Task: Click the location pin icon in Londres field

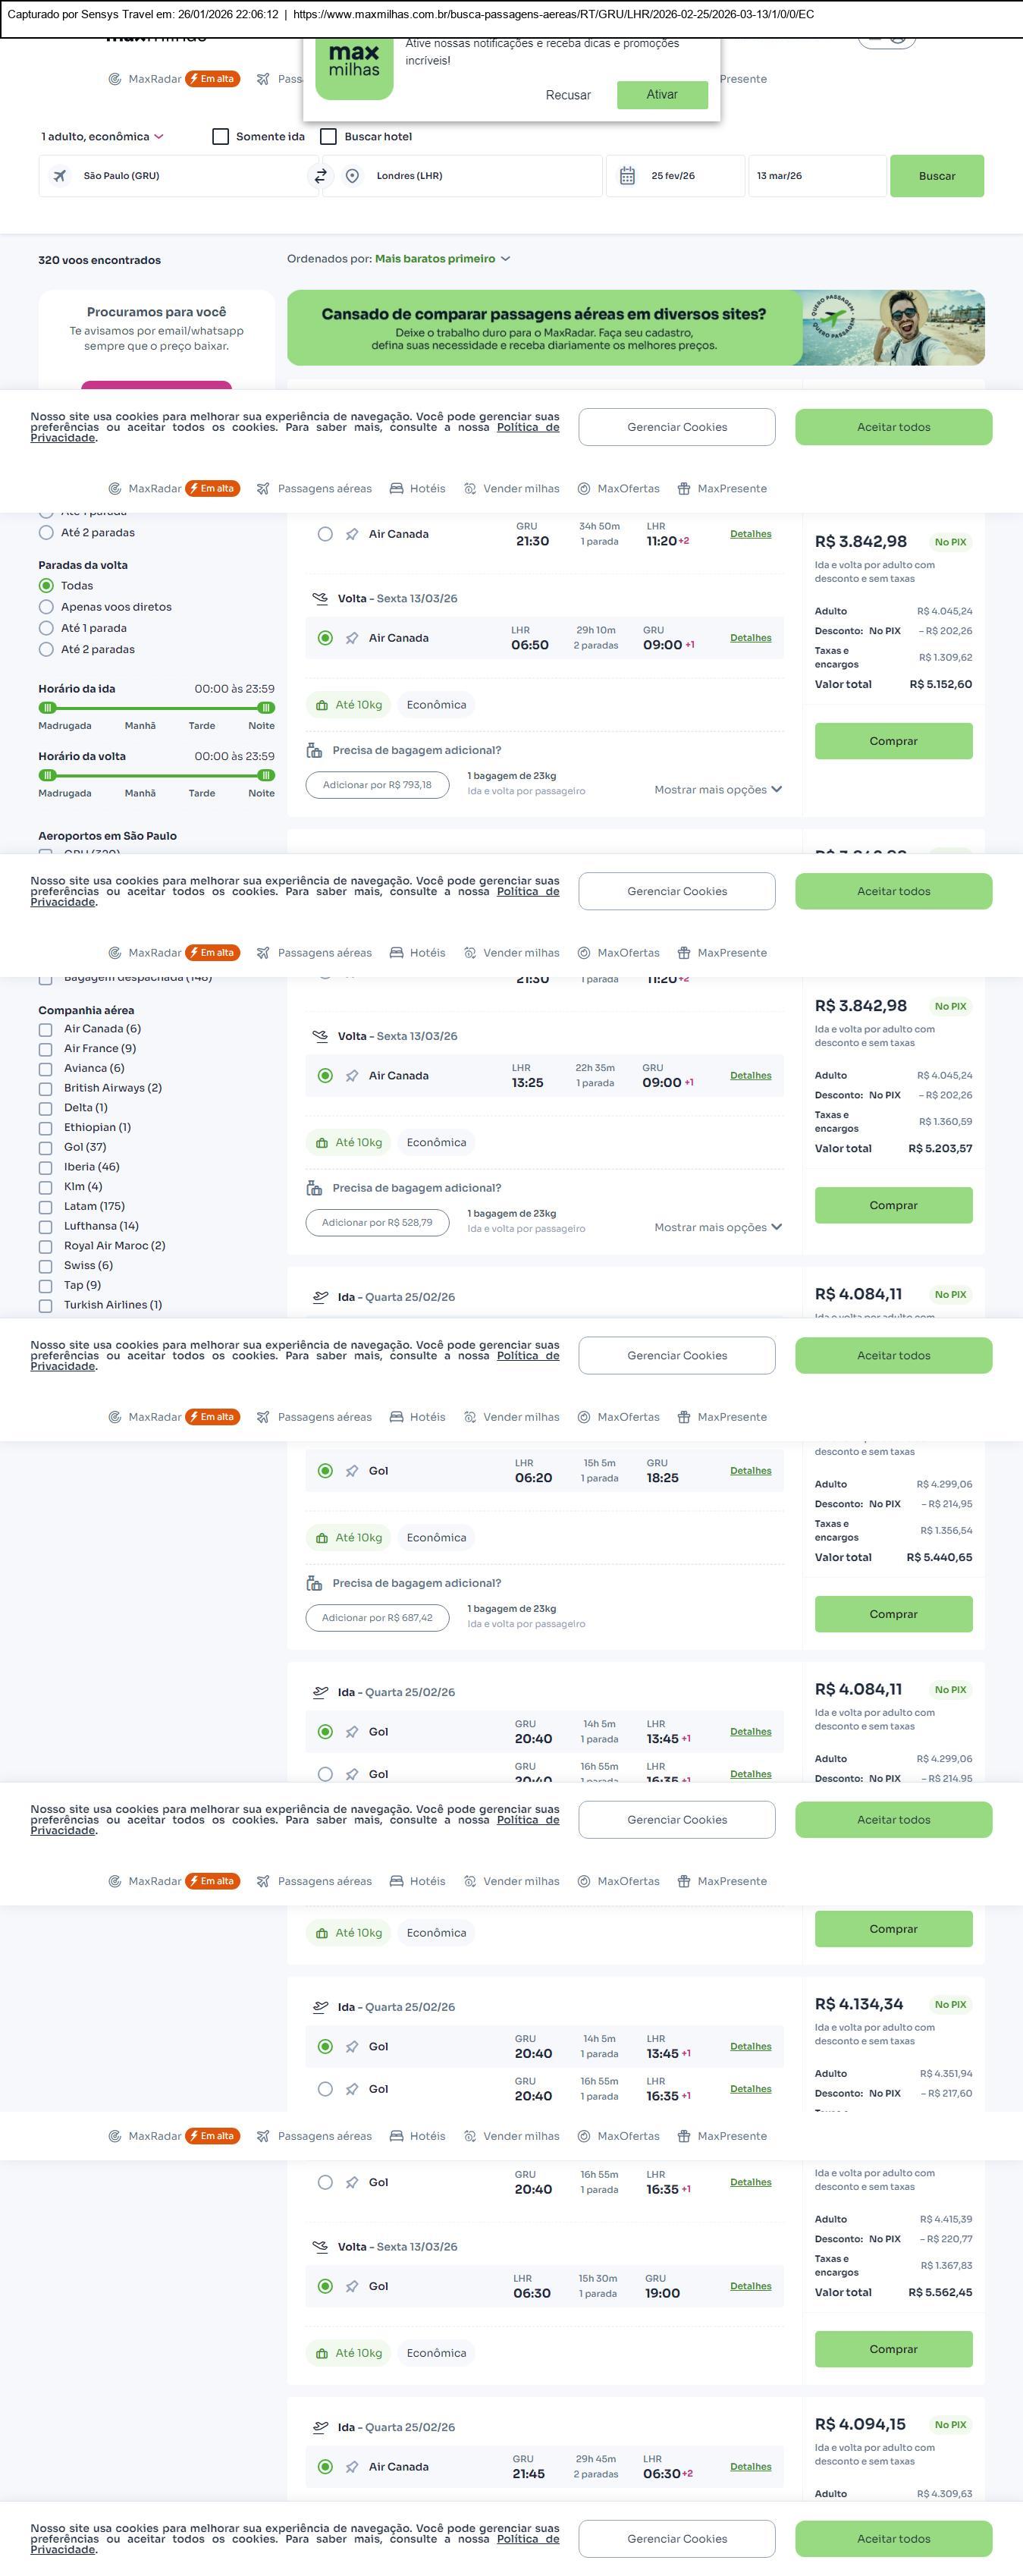Action: tap(352, 176)
